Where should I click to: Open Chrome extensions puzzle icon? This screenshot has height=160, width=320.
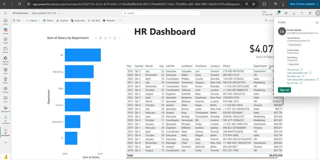click(x=264, y=4)
